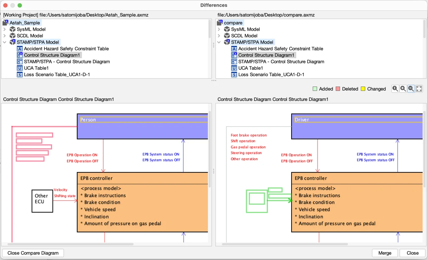The width and height of the screenshot is (428, 260).
Task: Click the green window zoom button
Action: pos(20,5)
